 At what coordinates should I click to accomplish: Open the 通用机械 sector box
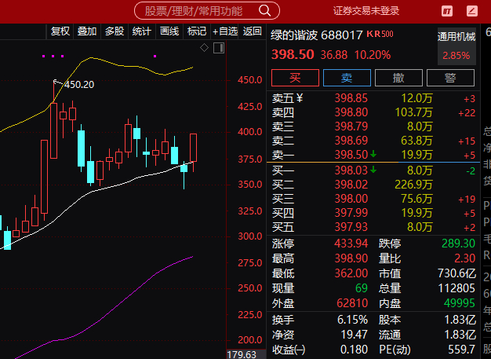click(x=456, y=46)
